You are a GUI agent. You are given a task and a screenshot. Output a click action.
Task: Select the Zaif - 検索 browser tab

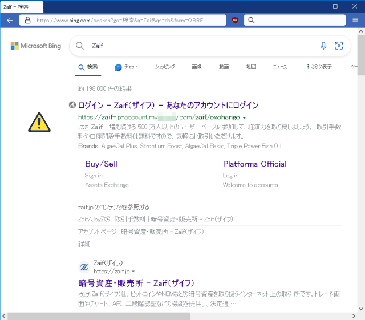tap(22, 7)
